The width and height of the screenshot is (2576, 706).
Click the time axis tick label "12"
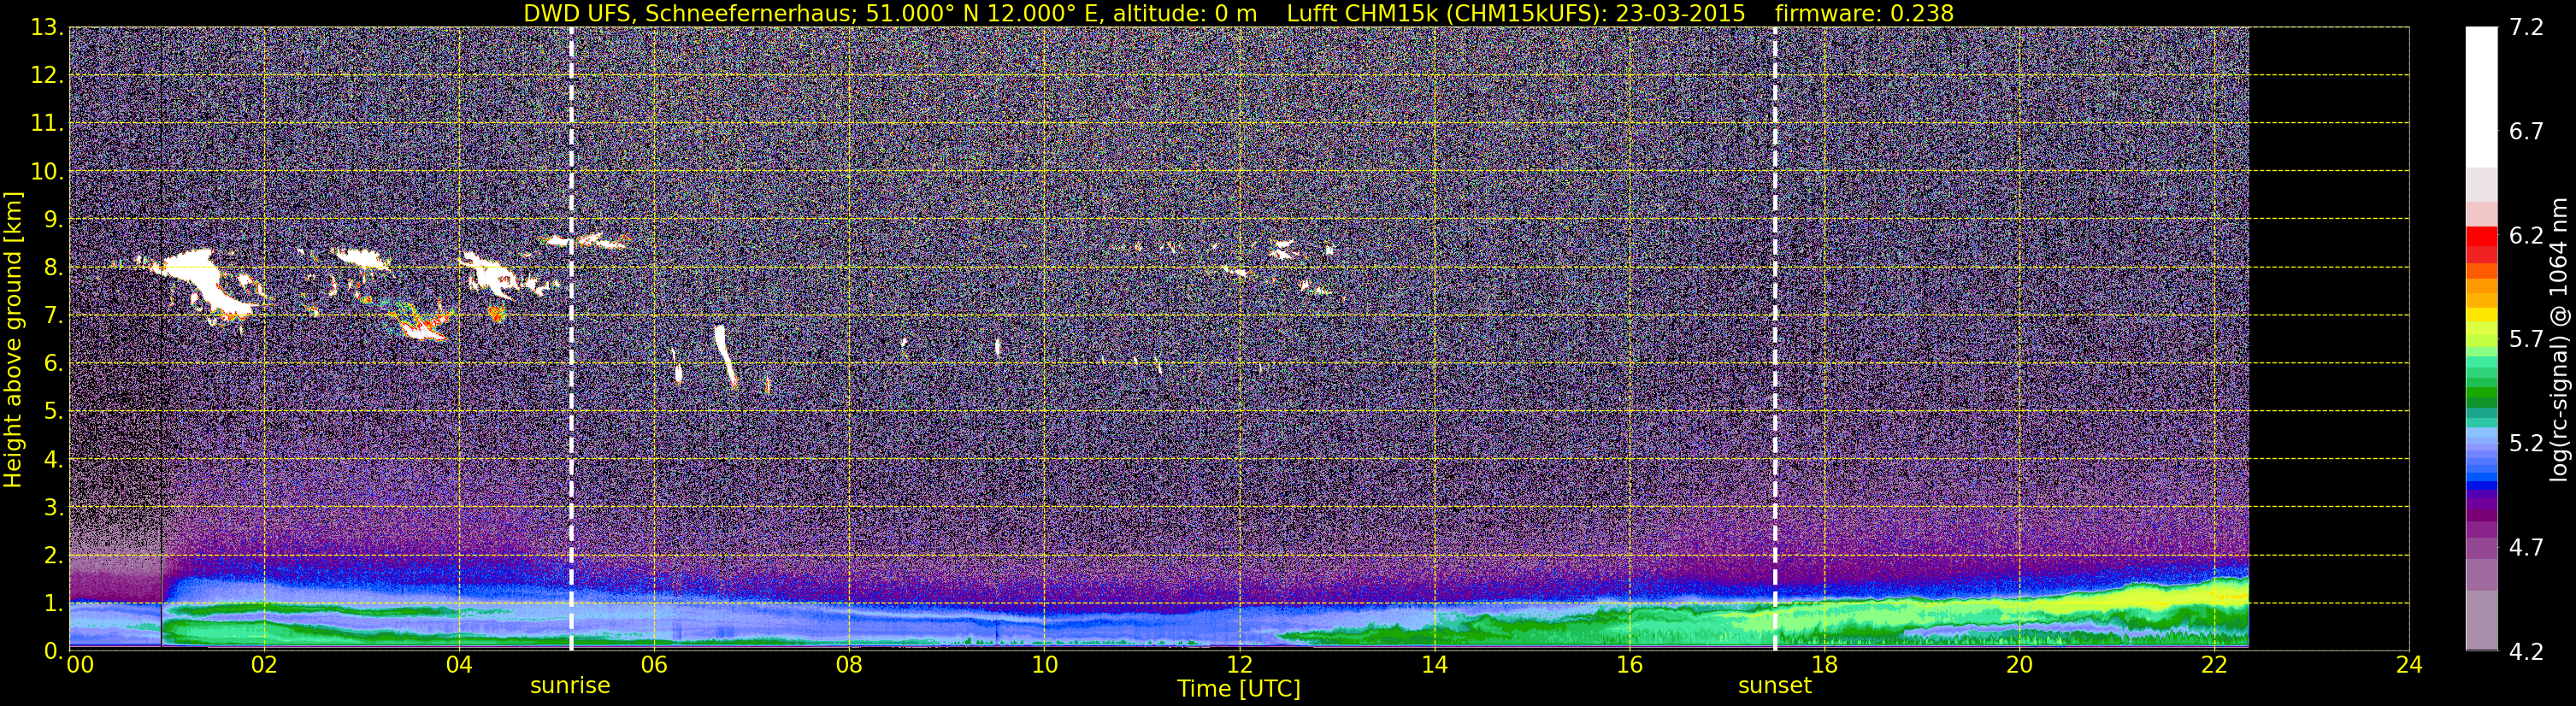(x=1239, y=666)
